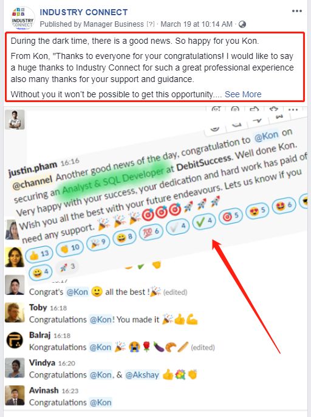The image size is (311, 417).
Task: Open Balraj's profile avatar
Action: [15, 340]
